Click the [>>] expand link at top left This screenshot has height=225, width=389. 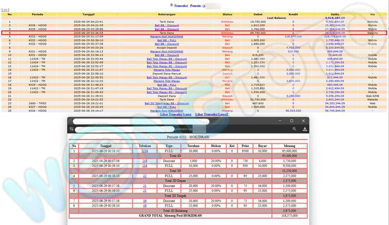point(6,10)
